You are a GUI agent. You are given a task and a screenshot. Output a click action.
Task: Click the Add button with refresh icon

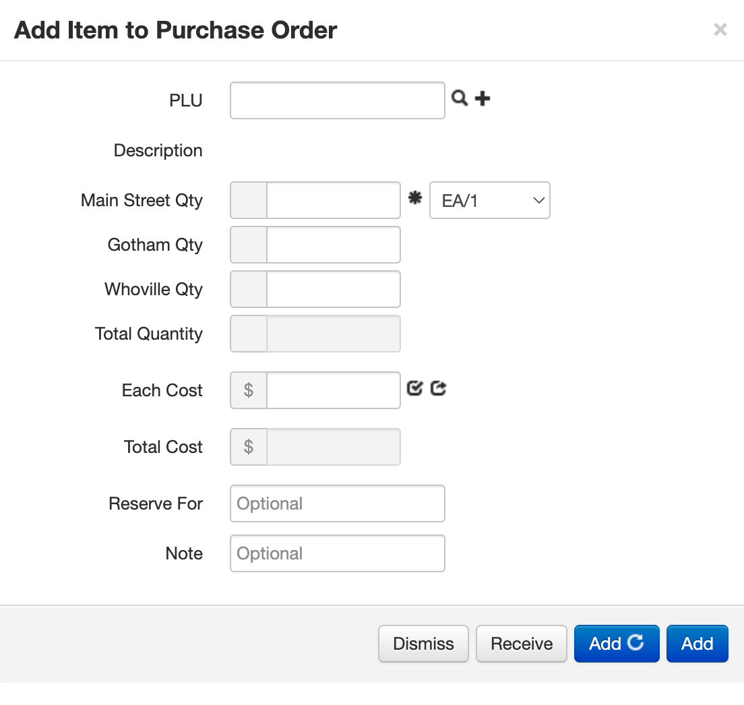(616, 644)
